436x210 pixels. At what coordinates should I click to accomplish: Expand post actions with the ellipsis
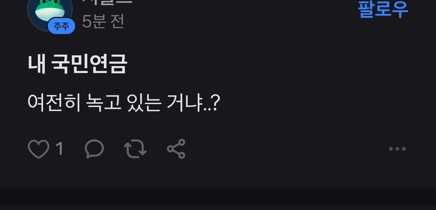[x=397, y=149]
